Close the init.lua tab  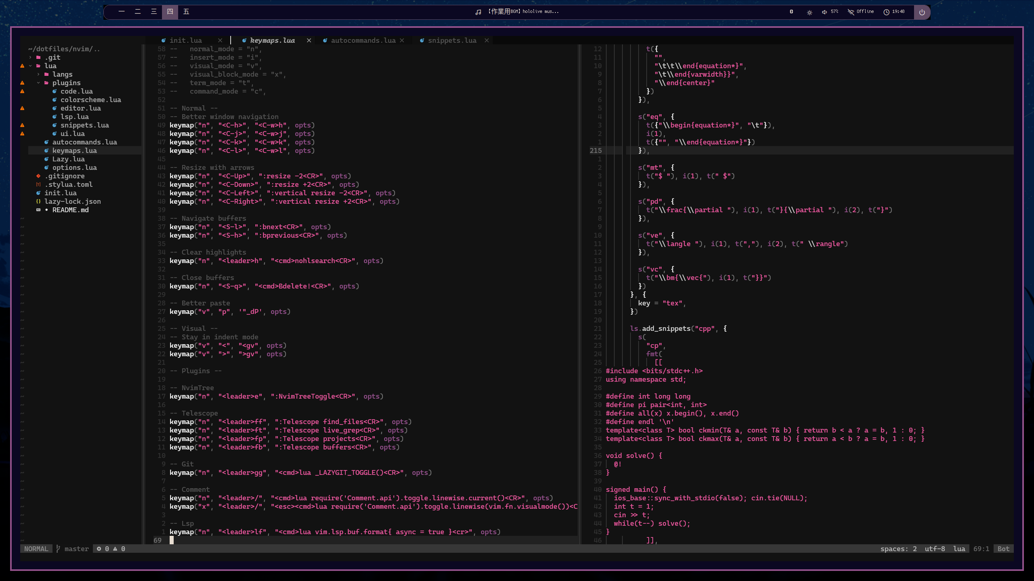220,40
